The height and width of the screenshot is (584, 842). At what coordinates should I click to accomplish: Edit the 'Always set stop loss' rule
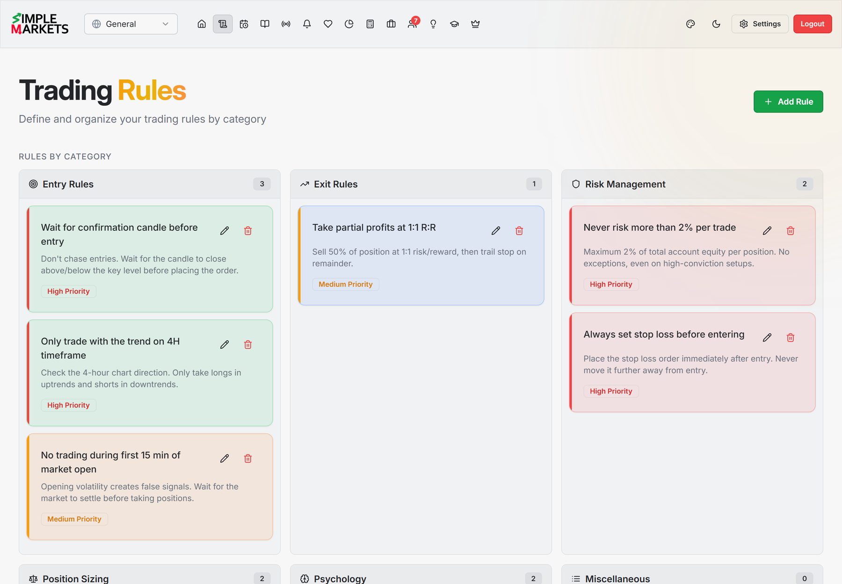767,338
